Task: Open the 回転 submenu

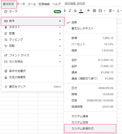Action: pos(33,46)
